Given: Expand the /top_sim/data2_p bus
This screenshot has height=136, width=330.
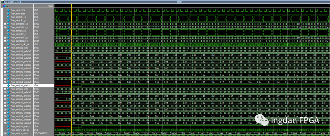Looking at the screenshot, I should coord(5,37).
